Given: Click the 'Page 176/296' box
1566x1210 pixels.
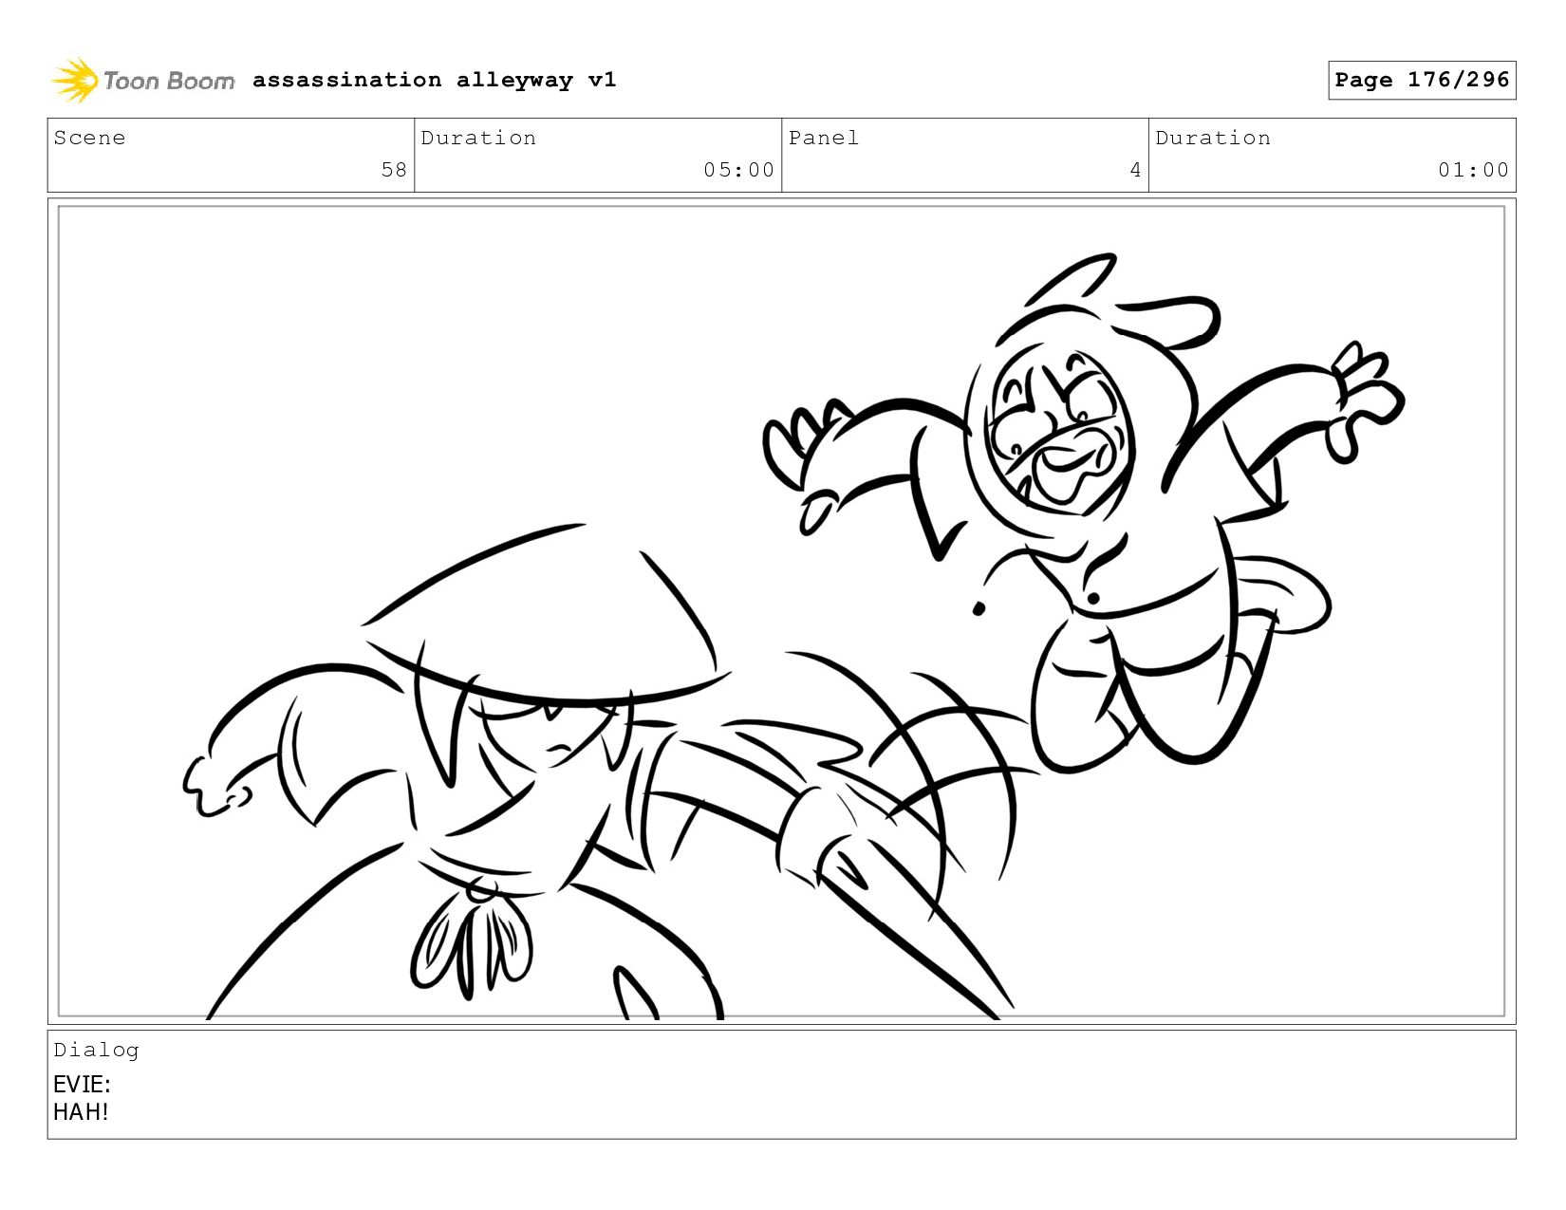Looking at the screenshot, I should [x=1422, y=80].
